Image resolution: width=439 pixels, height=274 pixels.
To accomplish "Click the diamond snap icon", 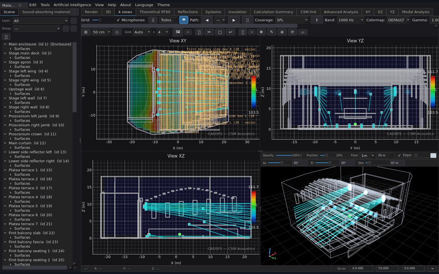I will point(117,32).
